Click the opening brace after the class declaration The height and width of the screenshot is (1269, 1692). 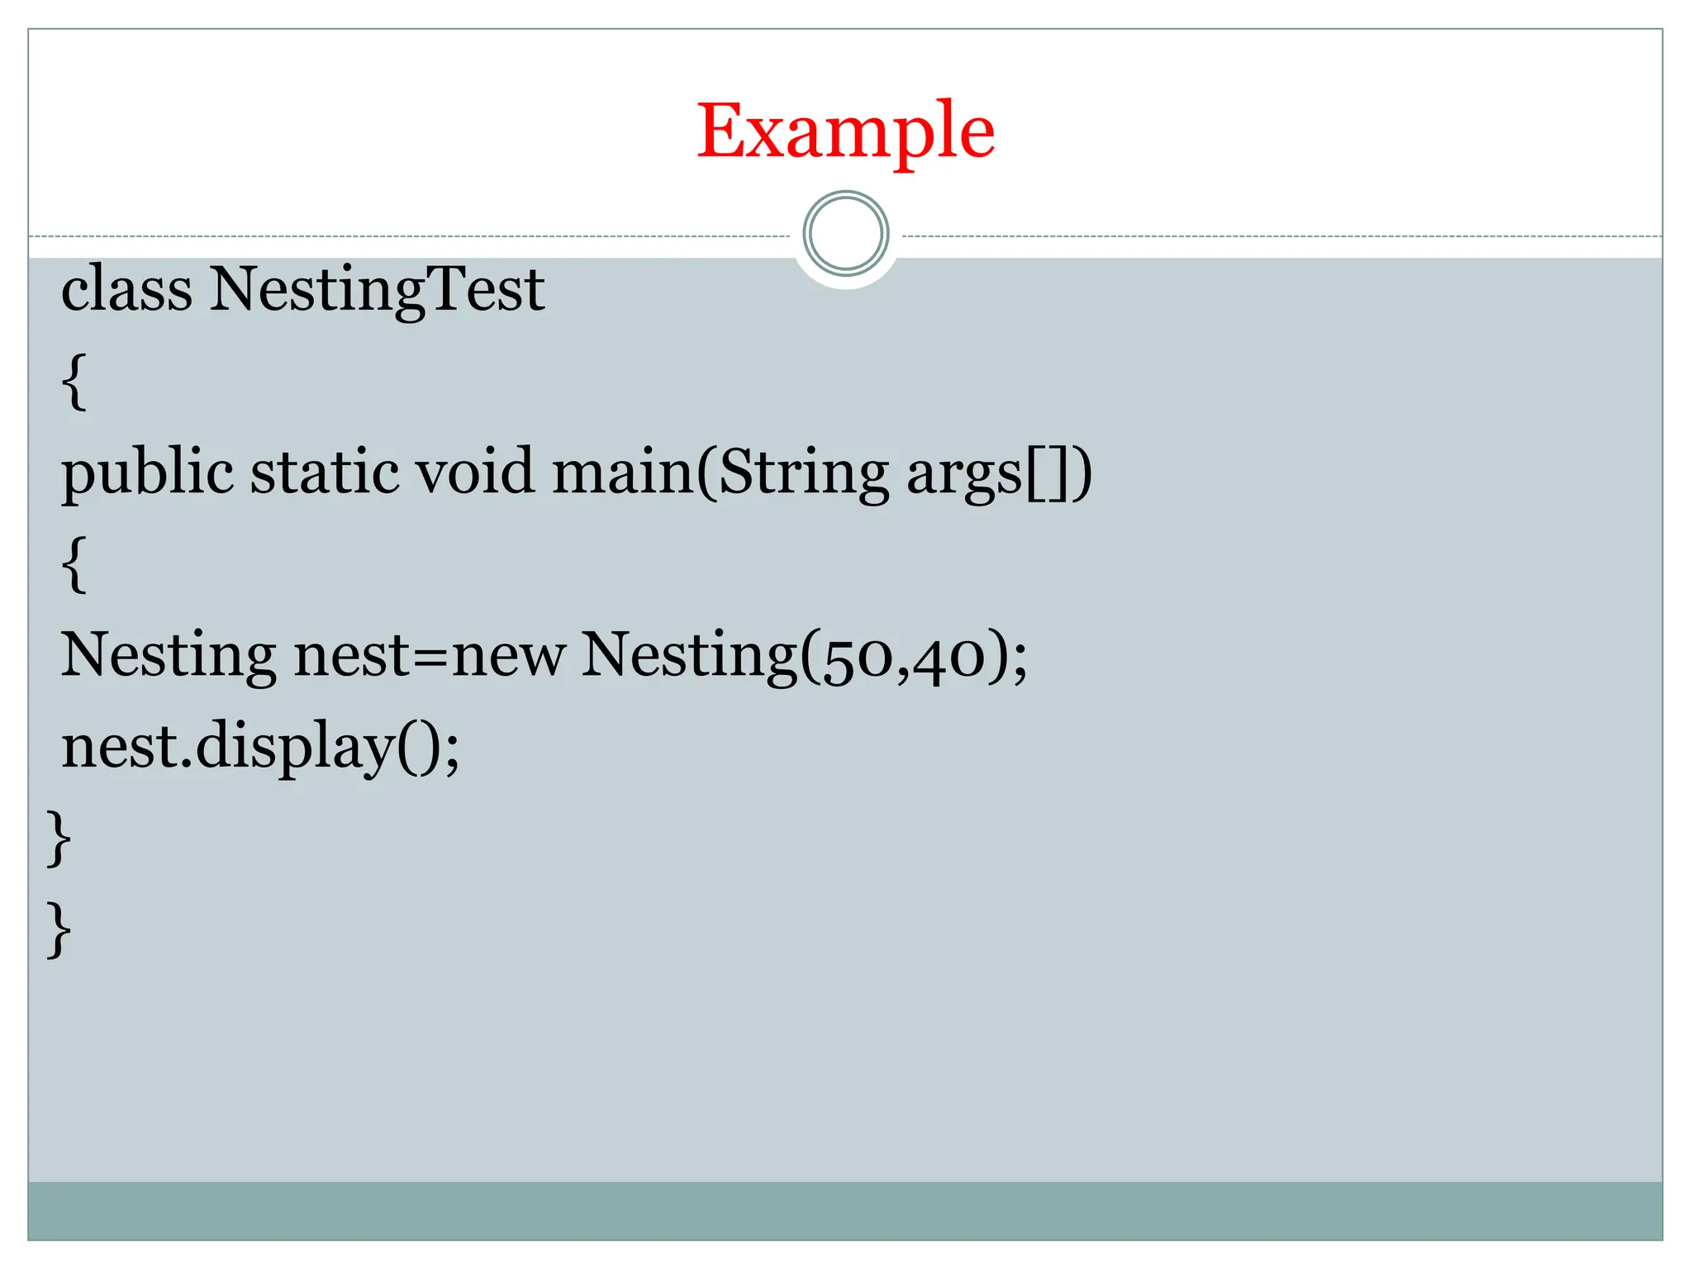pyautogui.click(x=74, y=381)
